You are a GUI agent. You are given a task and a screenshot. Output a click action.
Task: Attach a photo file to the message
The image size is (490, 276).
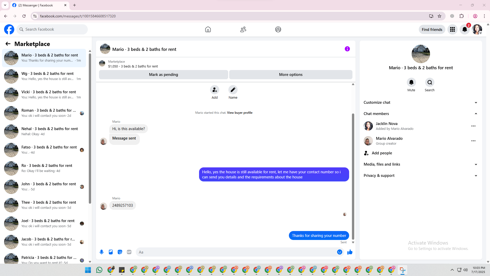tap(111, 252)
